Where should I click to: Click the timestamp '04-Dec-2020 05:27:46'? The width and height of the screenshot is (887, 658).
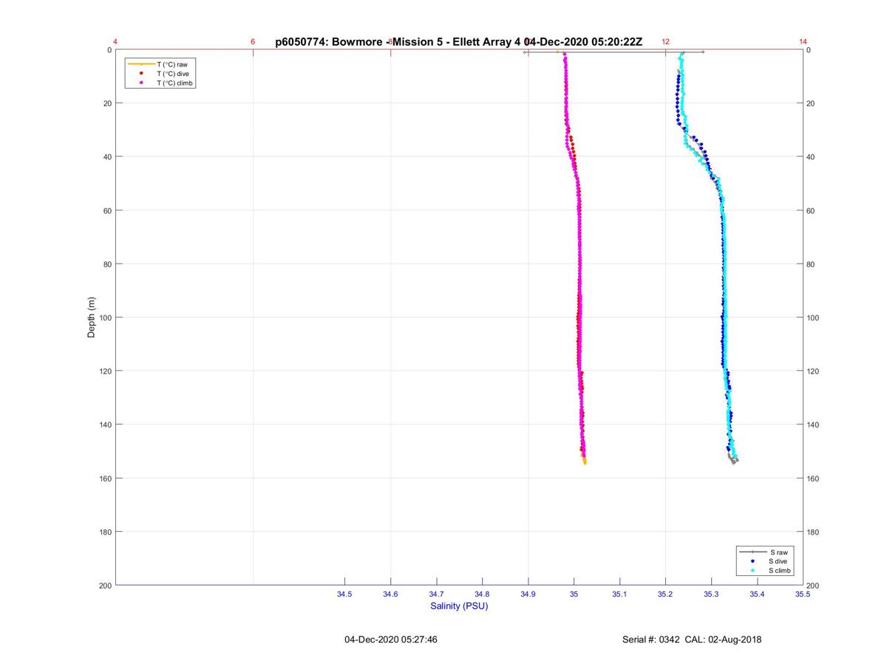pyautogui.click(x=391, y=640)
